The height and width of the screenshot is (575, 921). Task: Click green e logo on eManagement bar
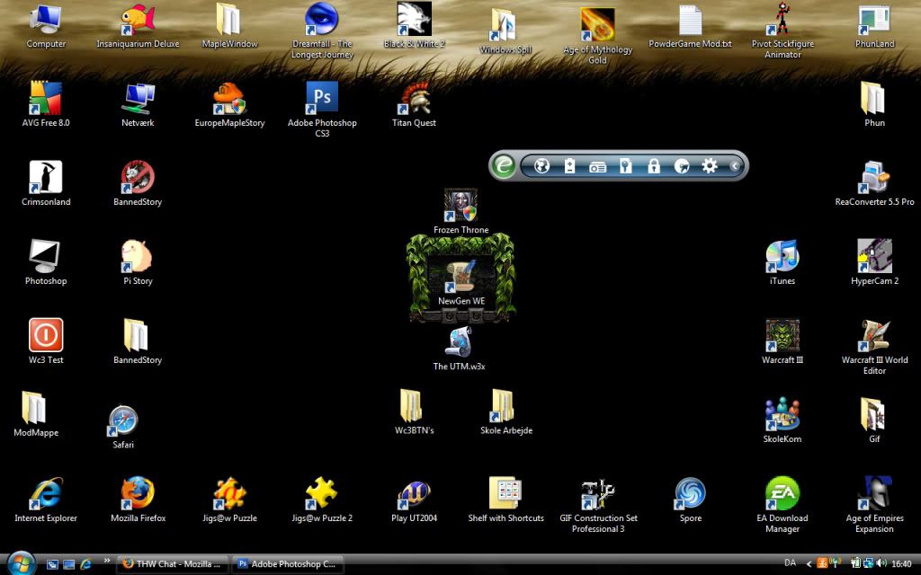[504, 166]
